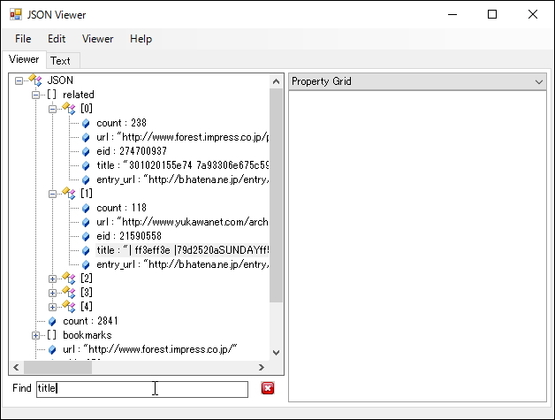Click the JSON Viewer app icon in title bar
This screenshot has height=420, width=555.
[x=16, y=14]
